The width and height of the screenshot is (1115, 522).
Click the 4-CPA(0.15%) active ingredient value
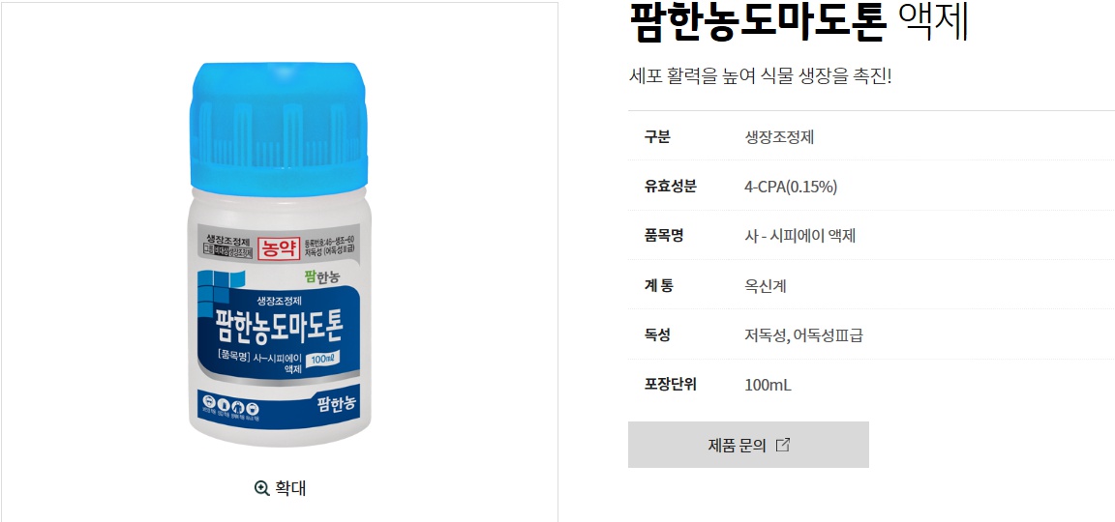791,187
